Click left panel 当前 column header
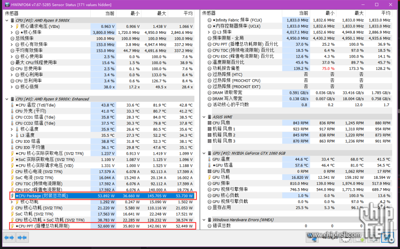This screenshot has height=249, width=400. tap(103, 13)
